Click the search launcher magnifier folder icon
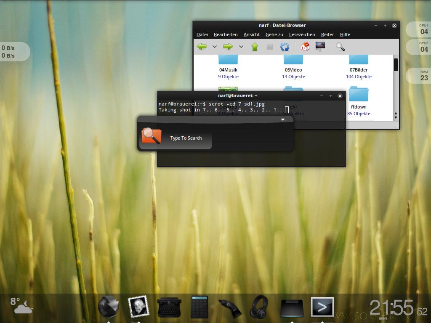Viewport: 431px width, 323px height. [151, 136]
